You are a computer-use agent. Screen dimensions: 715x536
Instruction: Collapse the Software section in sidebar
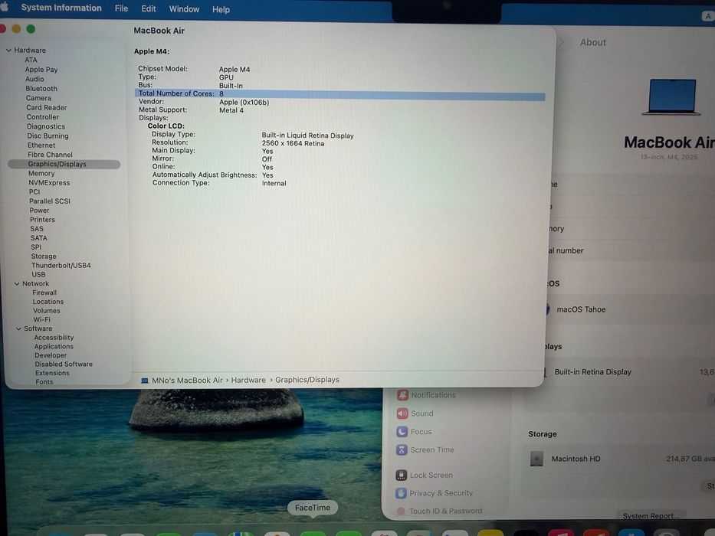pos(18,328)
